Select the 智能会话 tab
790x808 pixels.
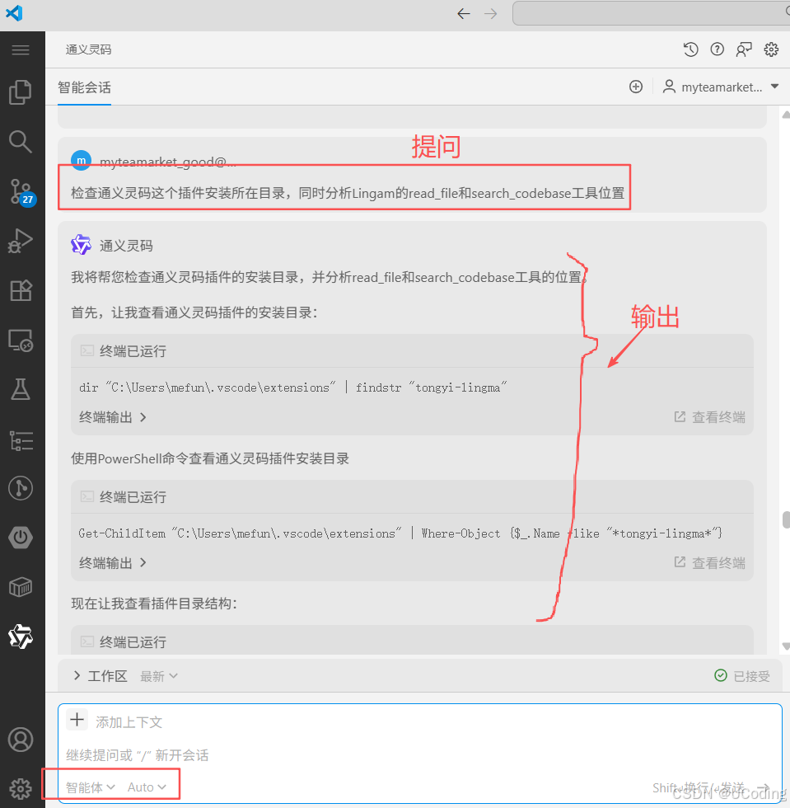(x=85, y=87)
